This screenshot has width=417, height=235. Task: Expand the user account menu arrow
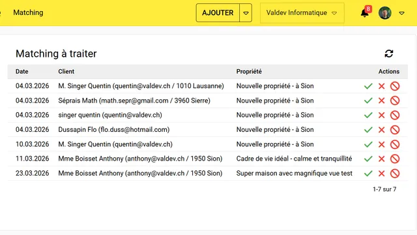click(x=401, y=13)
